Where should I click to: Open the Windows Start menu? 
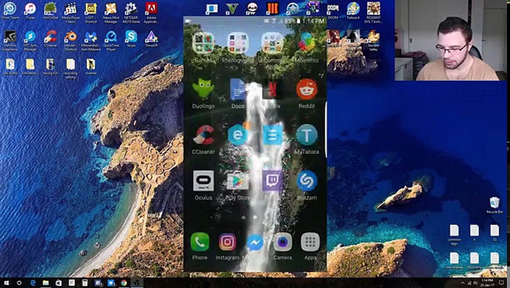click(x=6, y=283)
